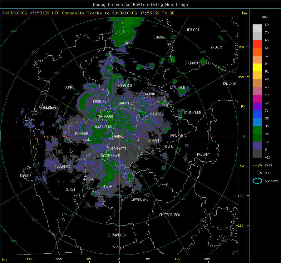Select the DHARWAD label

81,134
